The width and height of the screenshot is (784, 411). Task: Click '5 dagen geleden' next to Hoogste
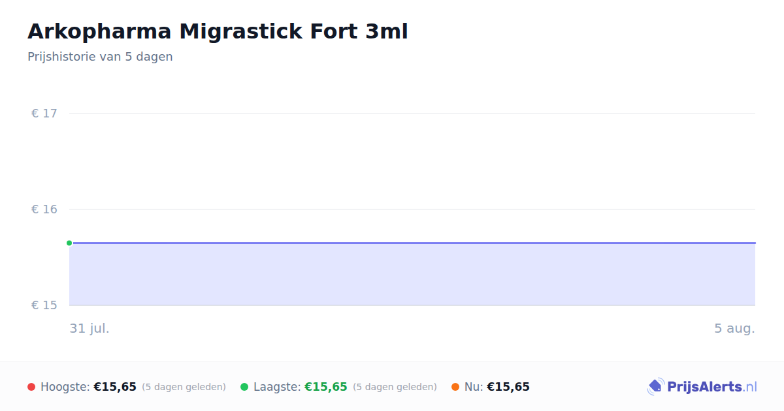(184, 387)
